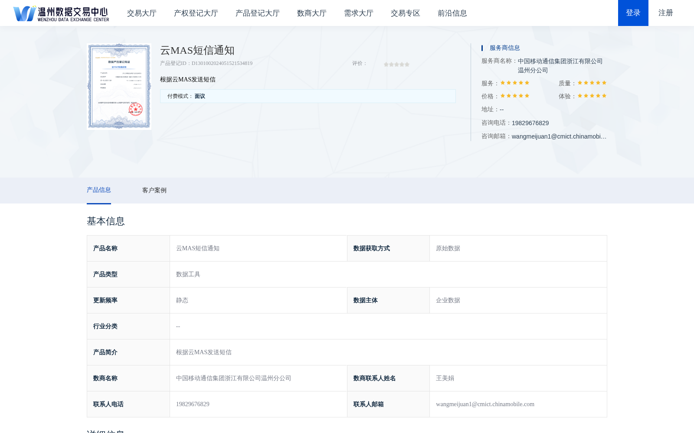This screenshot has width=694, height=433.
Task: Click the 云MAS短信通知 table cell value
Action: [259, 249]
